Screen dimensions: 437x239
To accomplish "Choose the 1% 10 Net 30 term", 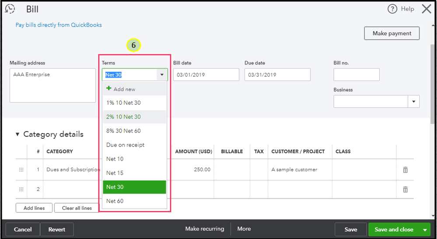I will (x=134, y=102).
